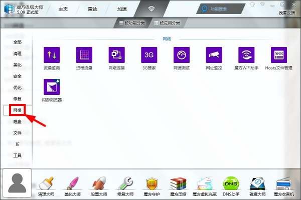Screen dimensions: 301x200
Task: Switch to the 主页 tab
Action: point(63,9)
